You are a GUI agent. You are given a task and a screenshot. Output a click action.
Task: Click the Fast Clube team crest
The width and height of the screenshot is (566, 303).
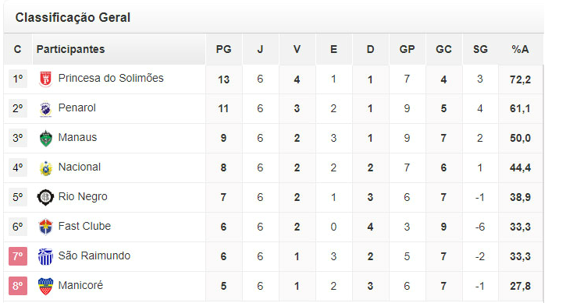click(x=45, y=227)
